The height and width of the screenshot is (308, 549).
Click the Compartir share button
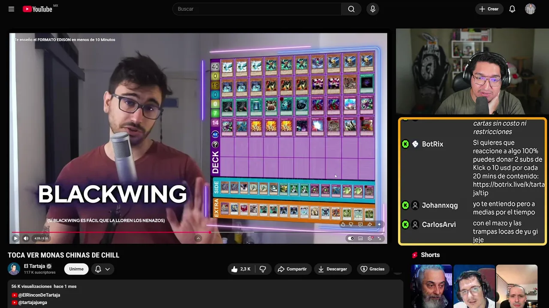(x=293, y=269)
